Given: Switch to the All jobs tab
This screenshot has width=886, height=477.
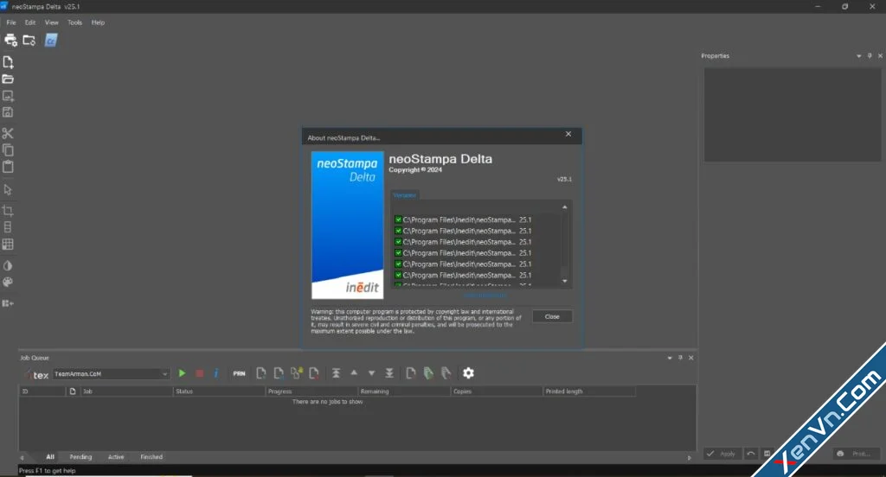Looking at the screenshot, I should [x=50, y=456].
